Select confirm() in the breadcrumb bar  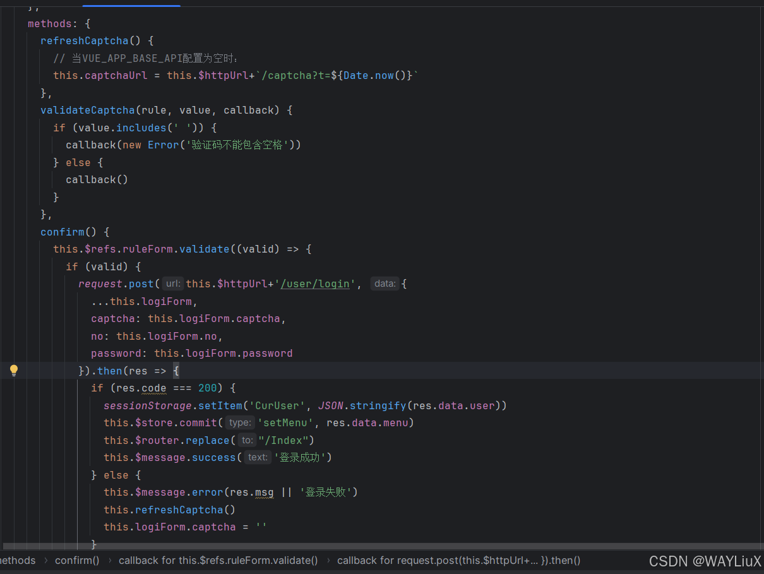77,560
